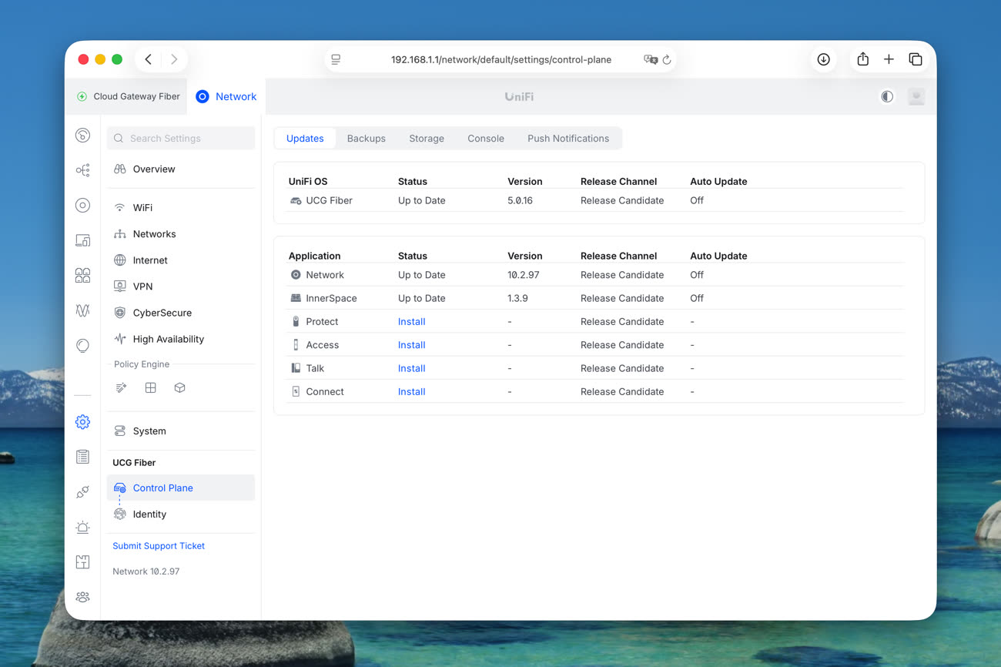This screenshot has height=667, width=1001.
Task: Click the "InnerSpace" application name
Action: click(x=332, y=298)
